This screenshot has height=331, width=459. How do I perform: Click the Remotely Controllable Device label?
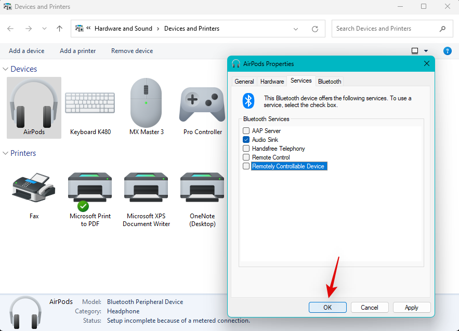[288, 166]
